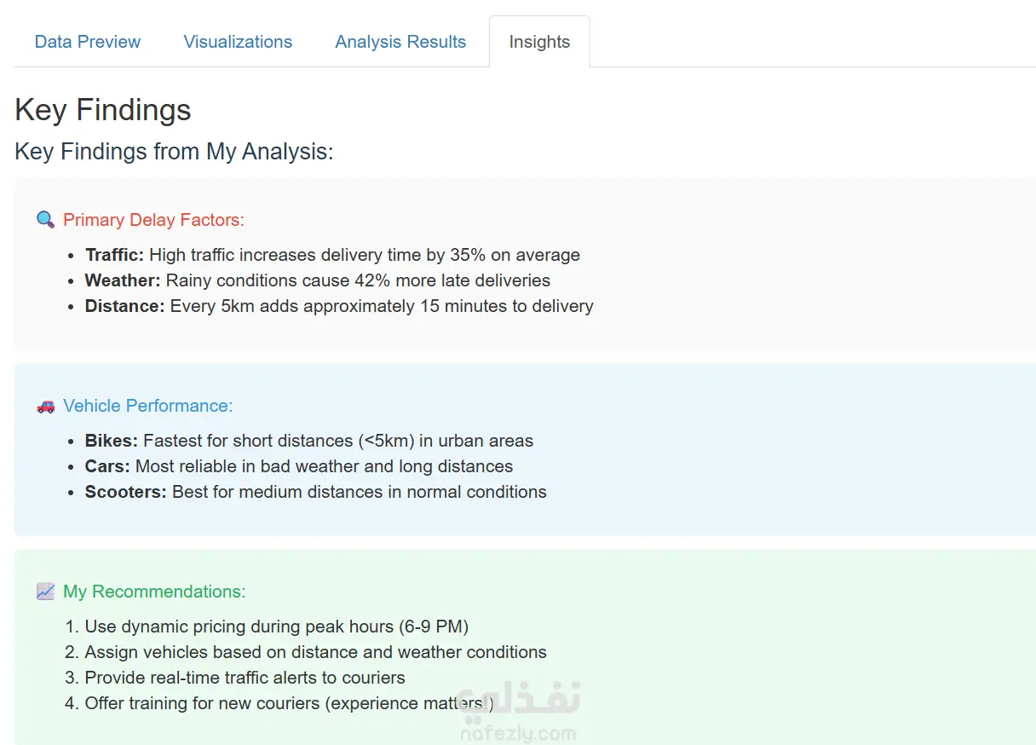Switch to the Visualizations tab
The height and width of the screenshot is (745, 1036).
(238, 42)
